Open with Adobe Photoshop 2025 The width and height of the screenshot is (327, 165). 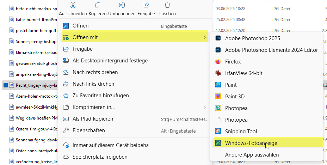click(x=252, y=38)
